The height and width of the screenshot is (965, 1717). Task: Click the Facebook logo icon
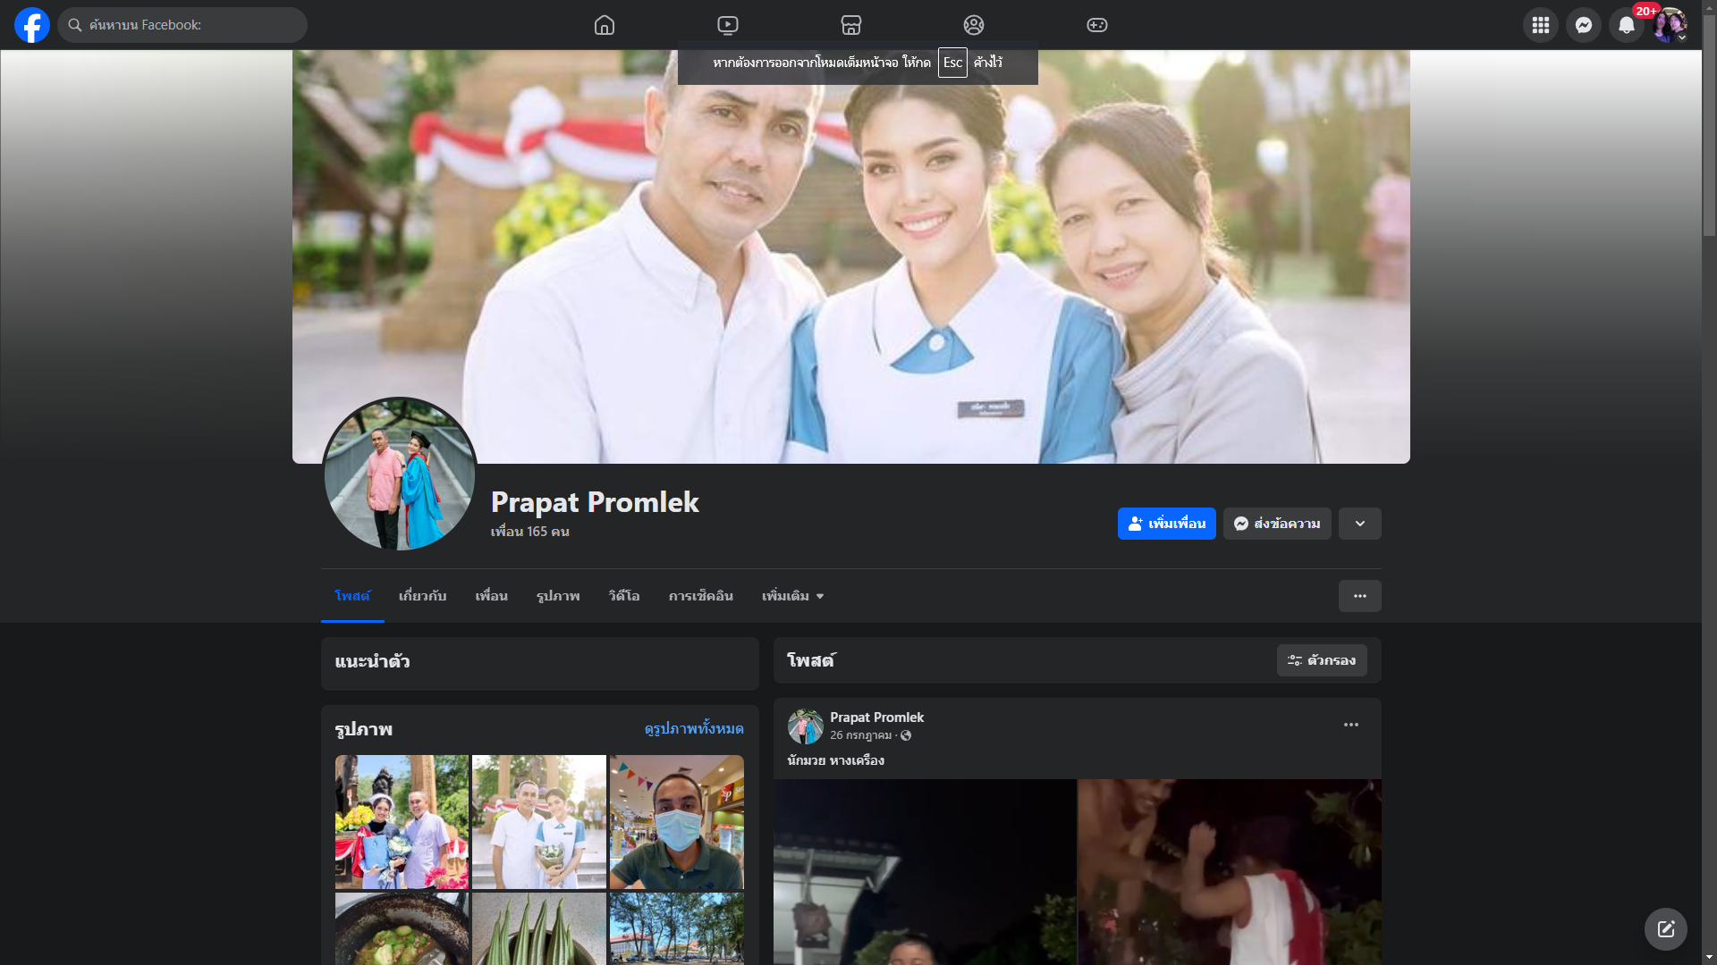[x=32, y=25]
